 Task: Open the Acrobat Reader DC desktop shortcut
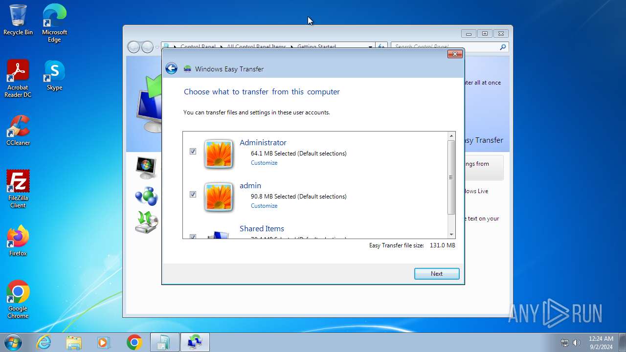click(x=18, y=78)
